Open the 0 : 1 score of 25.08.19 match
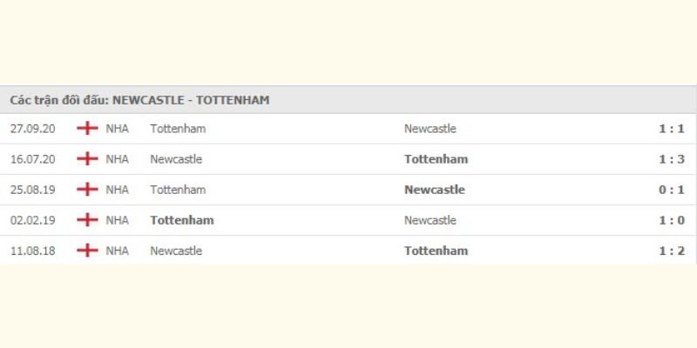 point(672,190)
